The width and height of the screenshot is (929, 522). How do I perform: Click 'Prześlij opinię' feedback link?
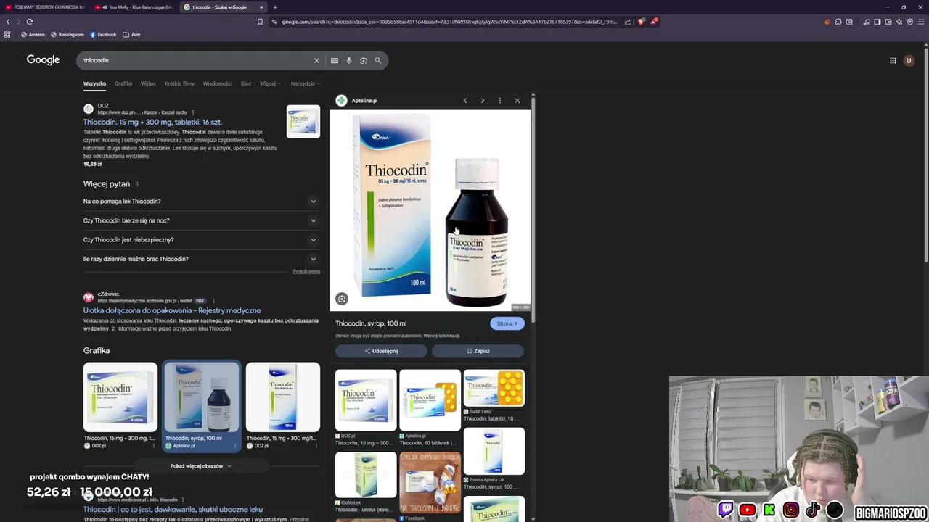tap(306, 271)
